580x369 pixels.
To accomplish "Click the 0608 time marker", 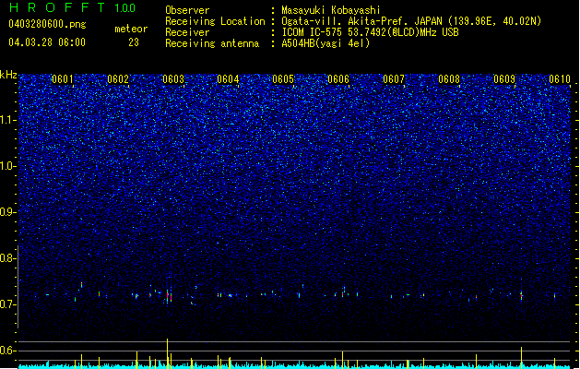I will coord(449,79).
